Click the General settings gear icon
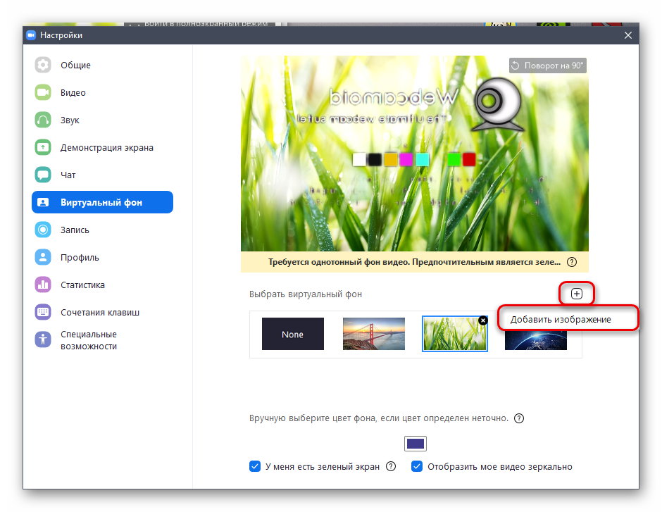The width and height of the screenshot is (662, 512). pos(43,65)
